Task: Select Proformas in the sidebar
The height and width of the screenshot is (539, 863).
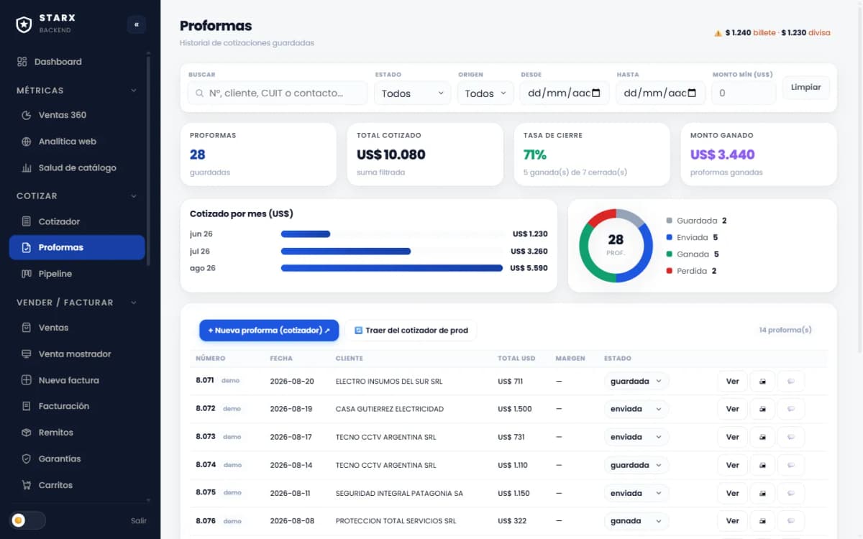Action: (77, 247)
